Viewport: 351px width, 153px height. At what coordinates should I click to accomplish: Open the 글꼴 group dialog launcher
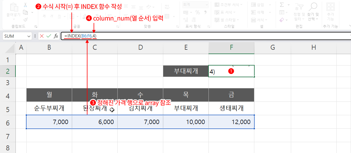(x=118, y=26)
